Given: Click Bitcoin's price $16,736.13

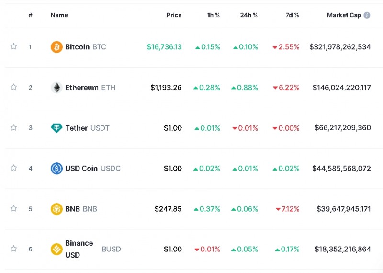Looking at the screenshot, I should coord(164,47).
